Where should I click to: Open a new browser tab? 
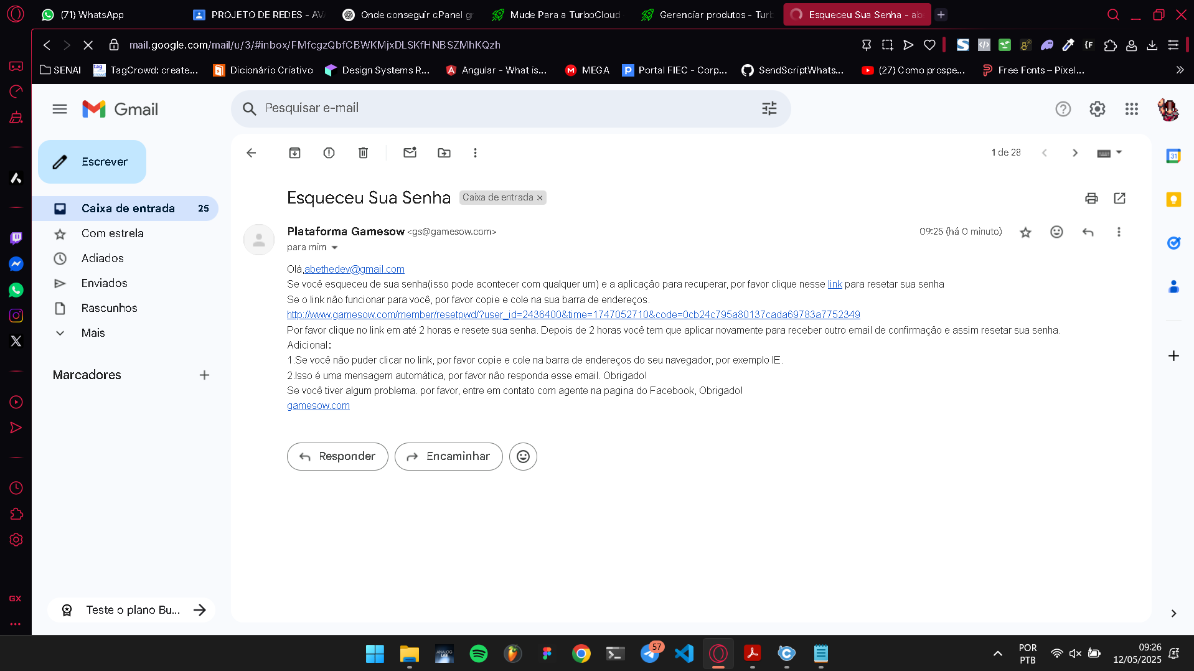(x=941, y=14)
